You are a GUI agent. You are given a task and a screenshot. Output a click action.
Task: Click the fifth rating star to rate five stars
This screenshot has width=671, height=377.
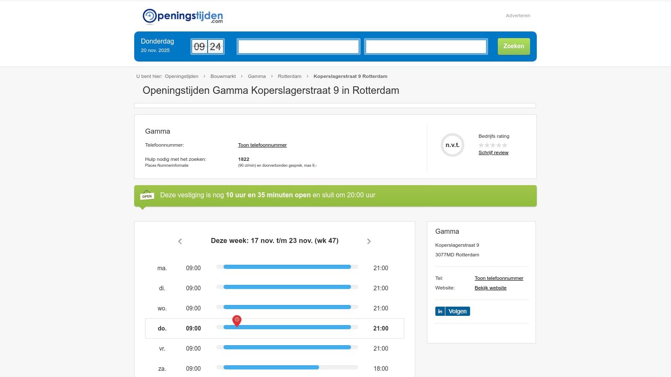pos(505,145)
